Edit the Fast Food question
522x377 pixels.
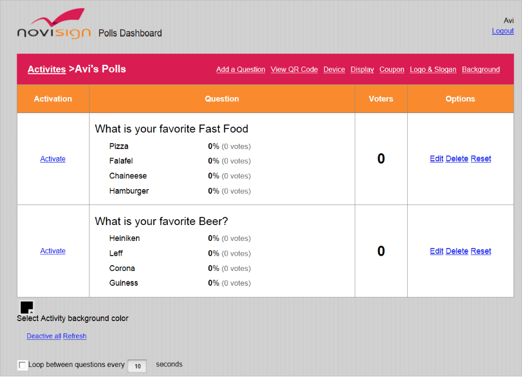click(x=437, y=159)
